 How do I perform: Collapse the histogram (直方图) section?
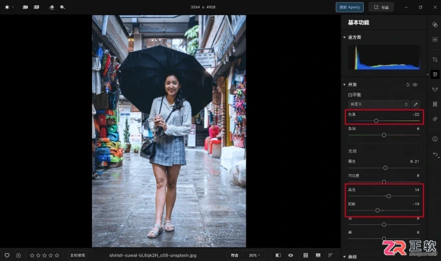[344, 38]
